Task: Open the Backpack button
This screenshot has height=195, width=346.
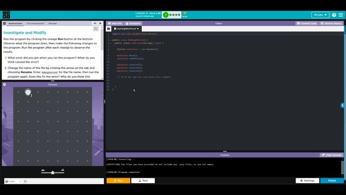Action: [x=133, y=23]
